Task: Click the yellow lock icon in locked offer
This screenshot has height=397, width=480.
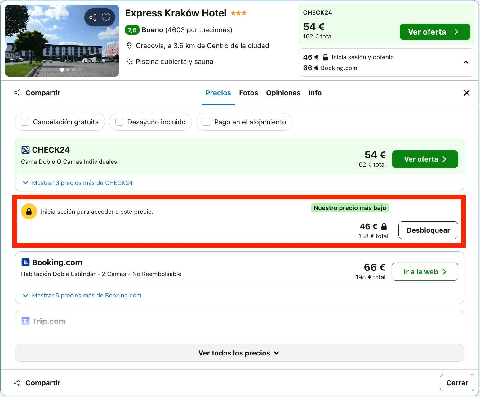Action: pos(29,212)
